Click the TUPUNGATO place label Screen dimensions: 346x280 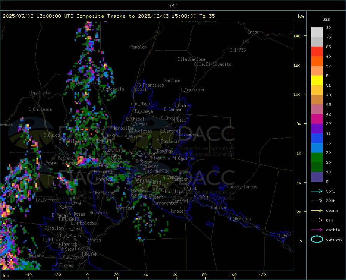point(69,219)
